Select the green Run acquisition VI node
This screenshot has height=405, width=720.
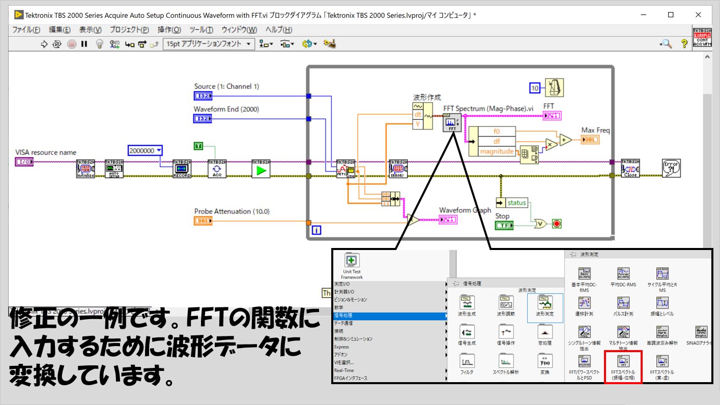[261, 169]
